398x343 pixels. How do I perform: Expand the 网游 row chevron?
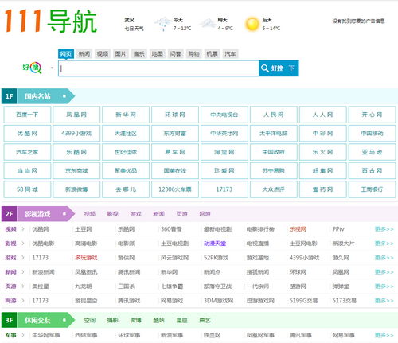tap(23, 301)
